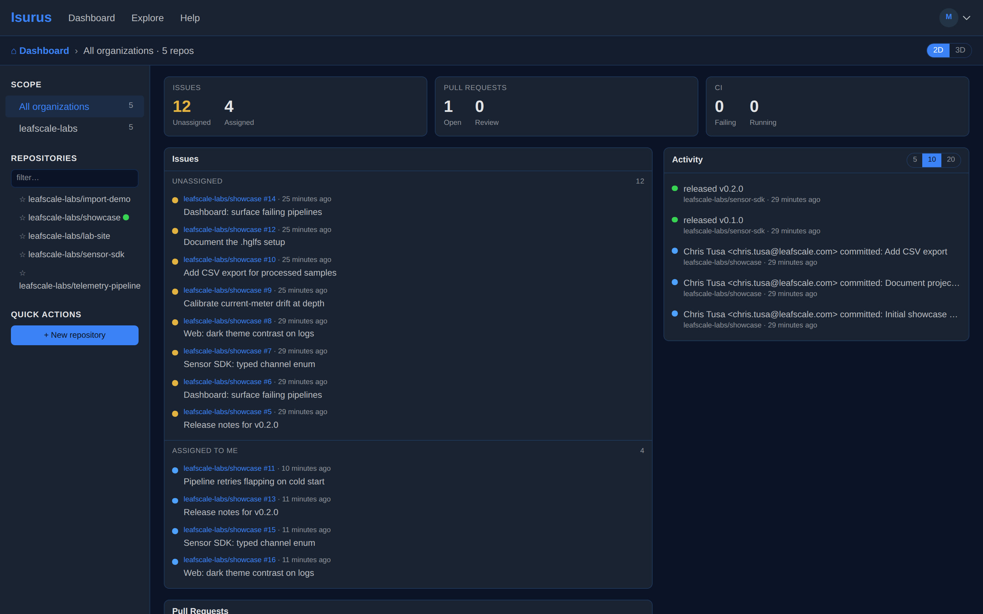Open issue showcase #10
Image resolution: width=983 pixels, height=614 pixels.
229,260
